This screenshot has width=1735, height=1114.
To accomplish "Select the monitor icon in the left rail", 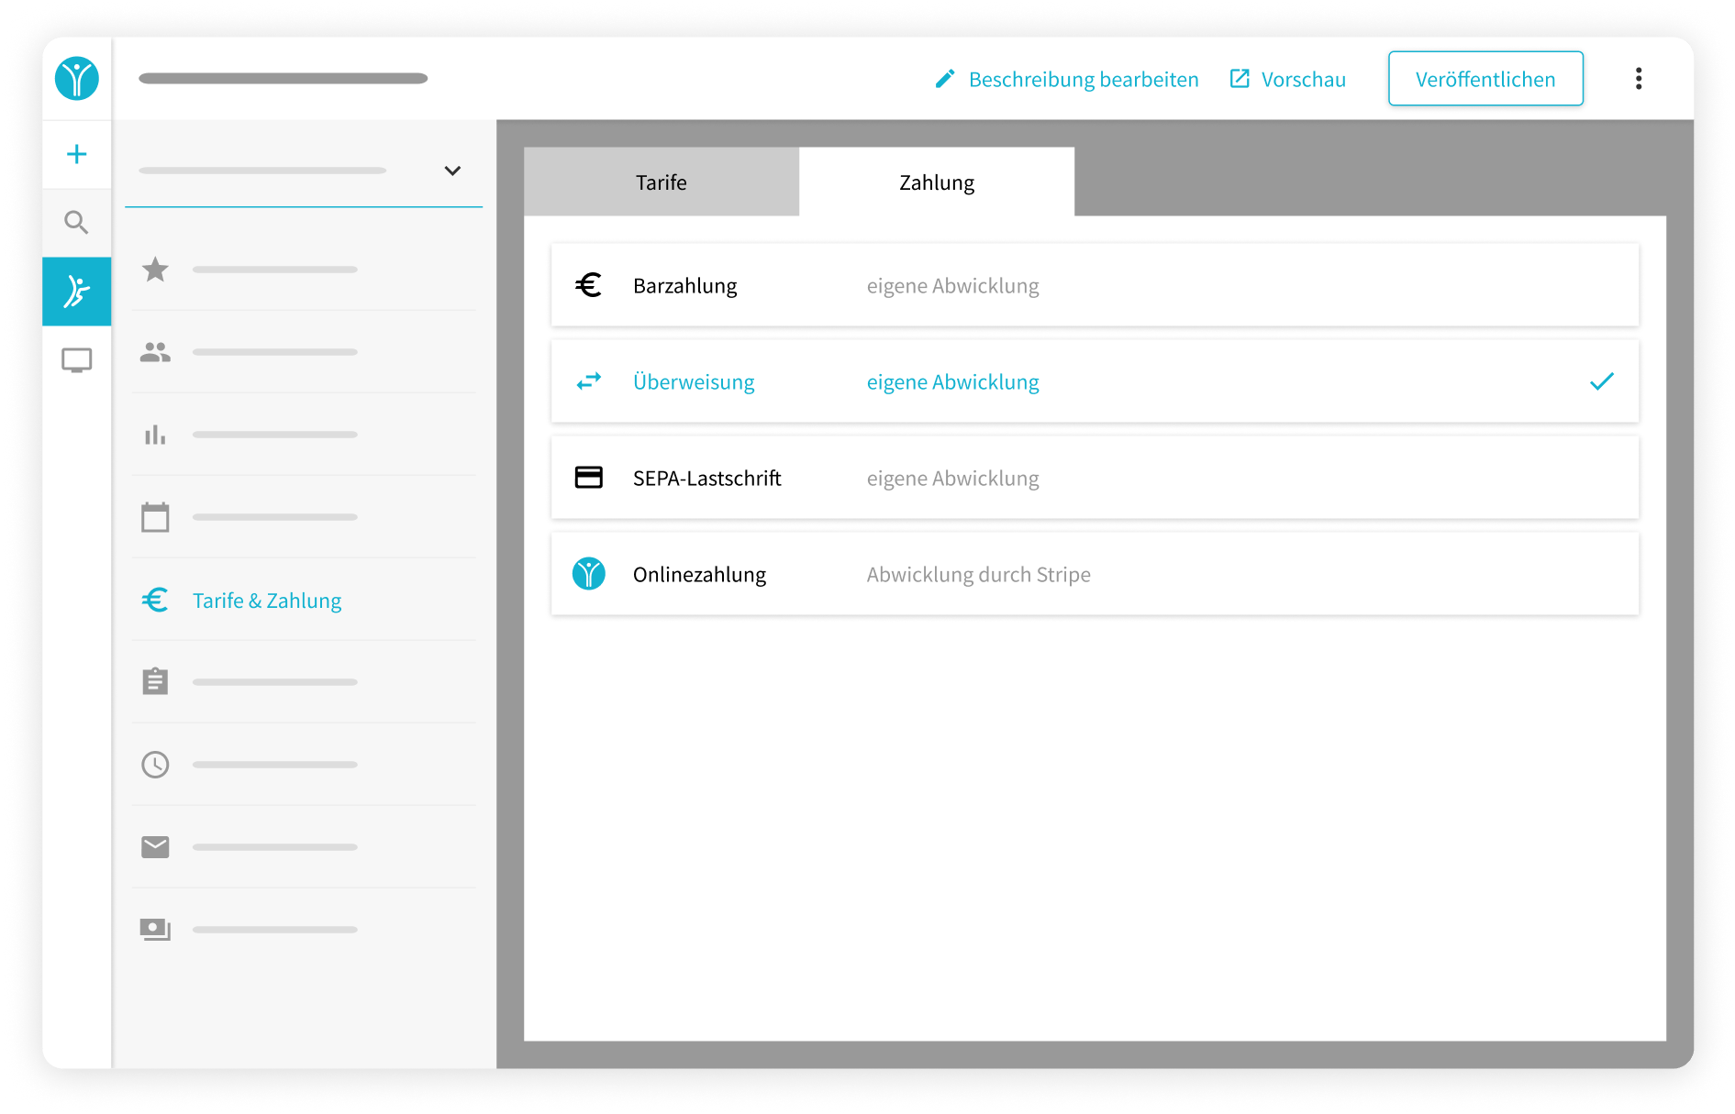I will pyautogui.click(x=76, y=359).
